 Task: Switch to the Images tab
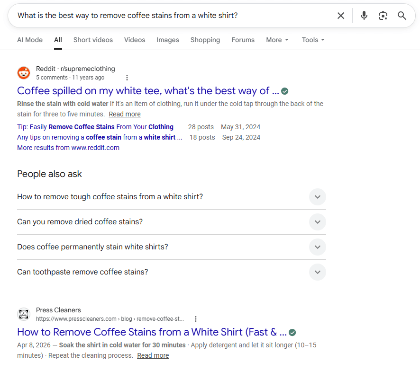[168, 40]
